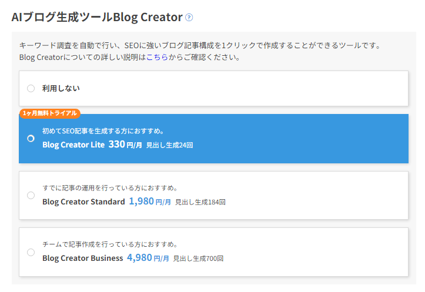
Task: Select the 利用しない radio button
Action: click(x=31, y=88)
